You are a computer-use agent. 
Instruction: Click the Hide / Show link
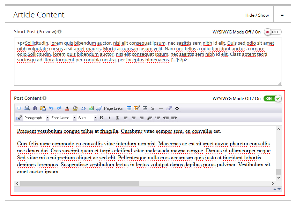(x=257, y=15)
